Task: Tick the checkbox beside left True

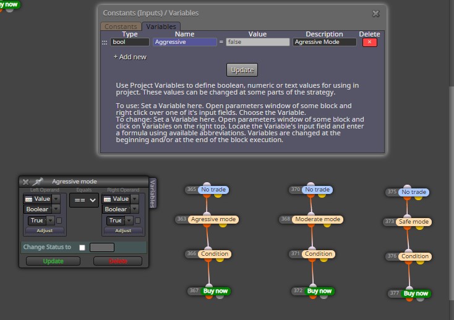Action: (x=59, y=221)
